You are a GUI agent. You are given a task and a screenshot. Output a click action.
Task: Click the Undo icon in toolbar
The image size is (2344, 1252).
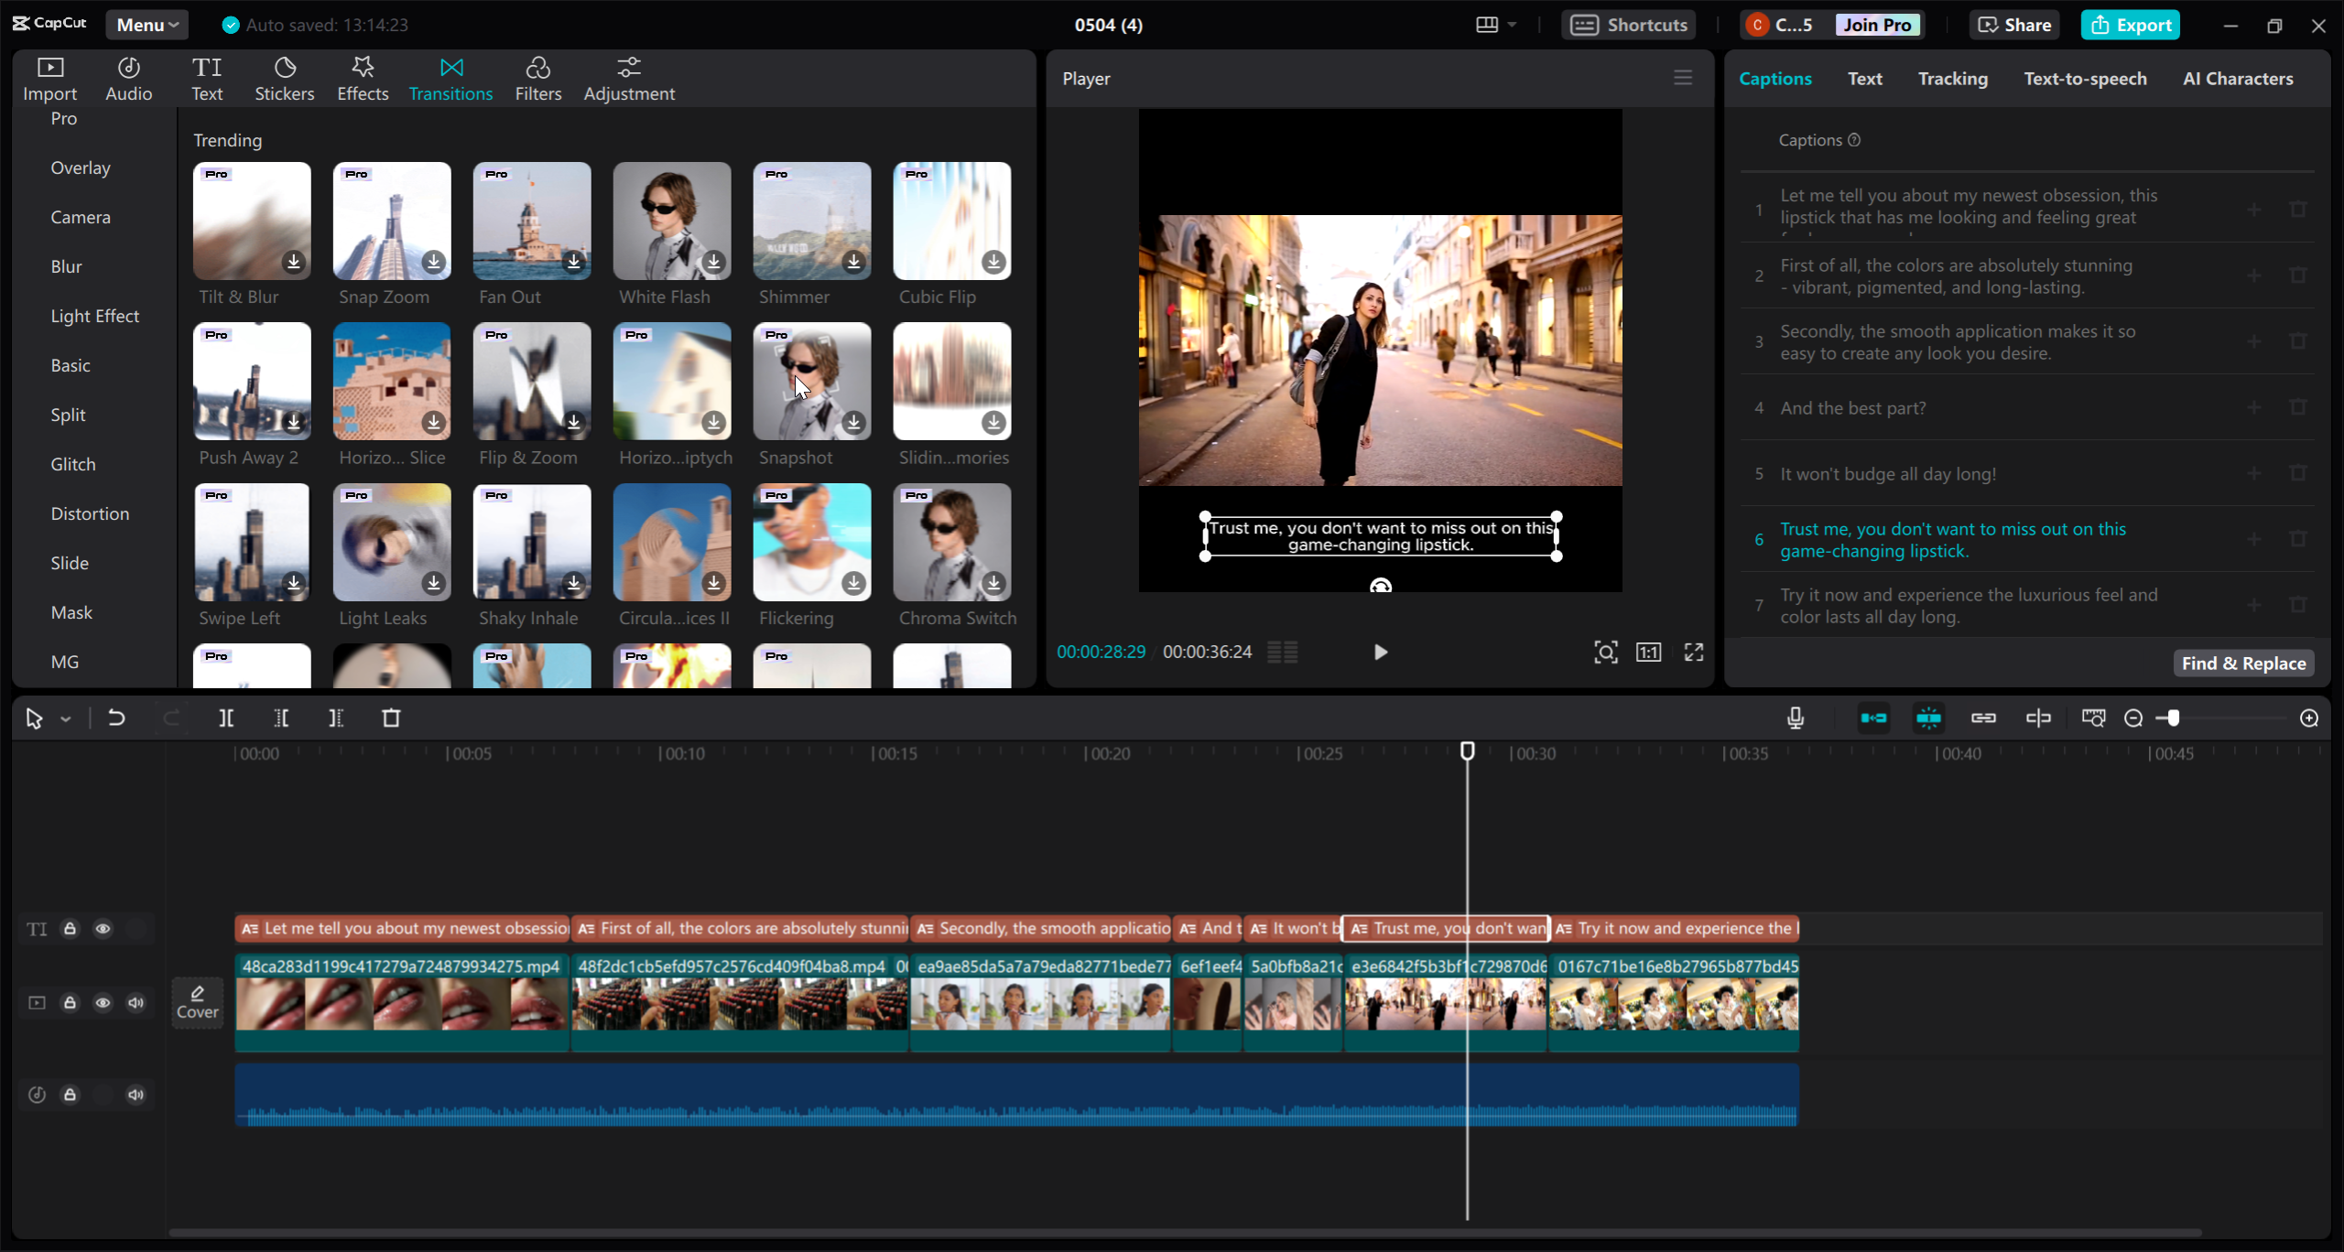[118, 718]
